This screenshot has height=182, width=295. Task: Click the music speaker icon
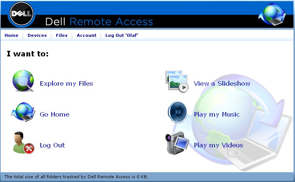pos(177,112)
